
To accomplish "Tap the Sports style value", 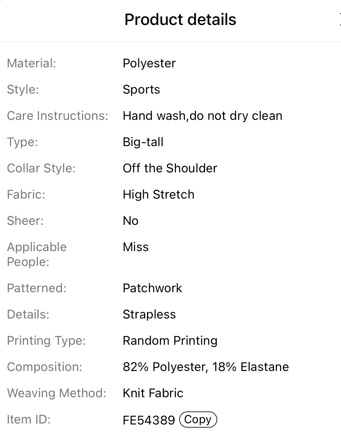I will click(x=141, y=90).
